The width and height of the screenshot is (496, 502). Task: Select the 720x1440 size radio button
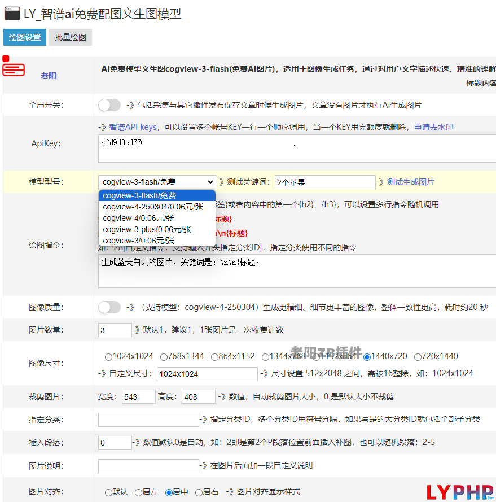(x=418, y=357)
